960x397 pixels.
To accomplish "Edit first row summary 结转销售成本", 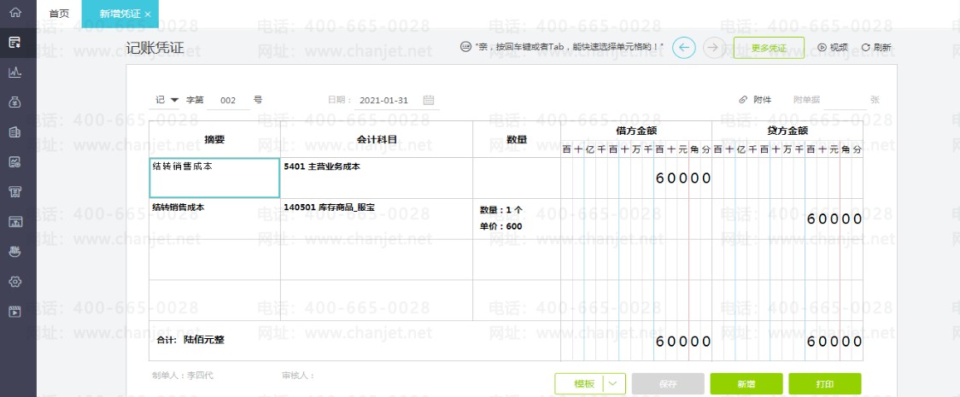I will [x=215, y=178].
